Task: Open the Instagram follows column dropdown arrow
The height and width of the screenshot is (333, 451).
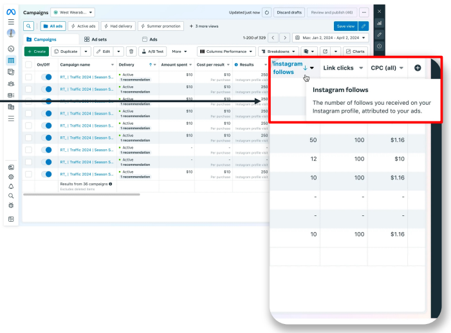Action: coord(312,68)
